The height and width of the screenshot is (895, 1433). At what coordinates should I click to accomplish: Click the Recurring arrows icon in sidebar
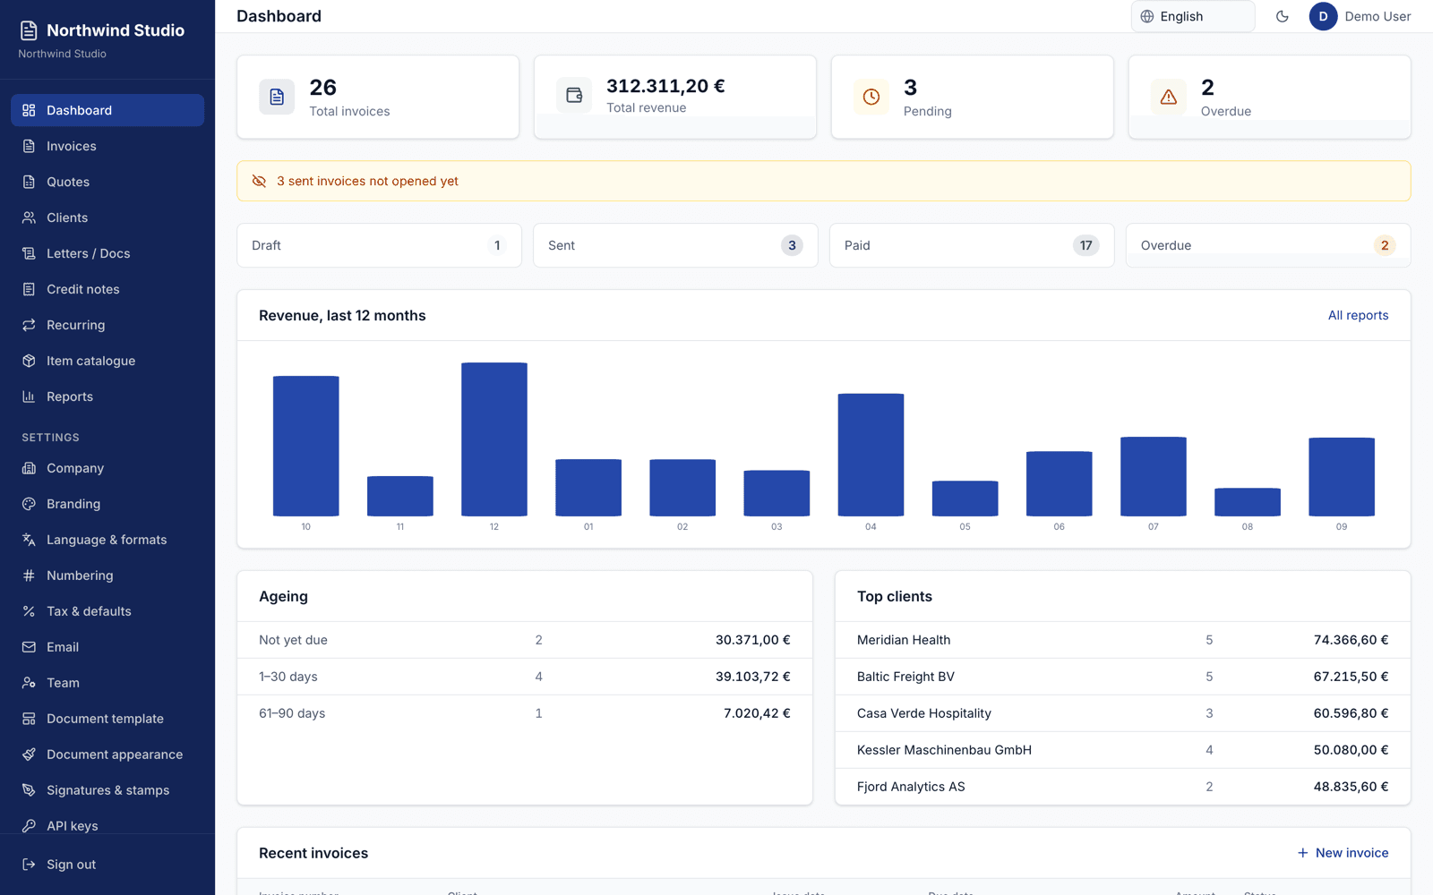click(x=29, y=325)
